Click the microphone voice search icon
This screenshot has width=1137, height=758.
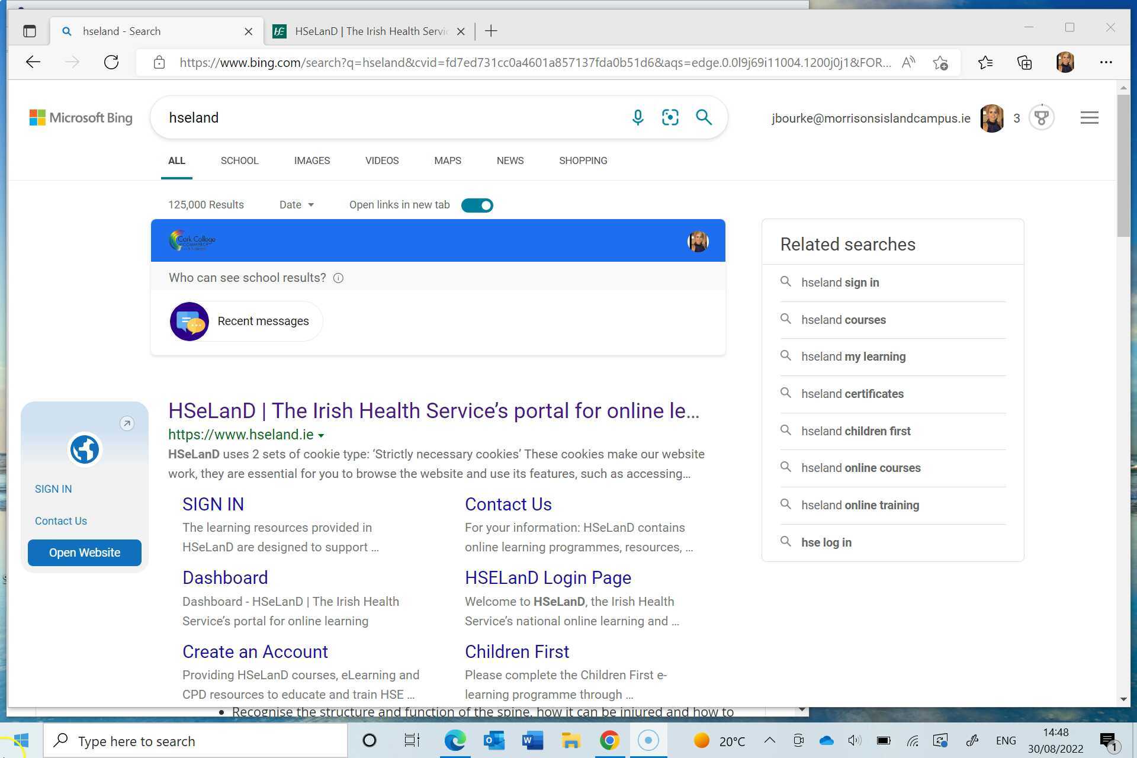coord(637,117)
